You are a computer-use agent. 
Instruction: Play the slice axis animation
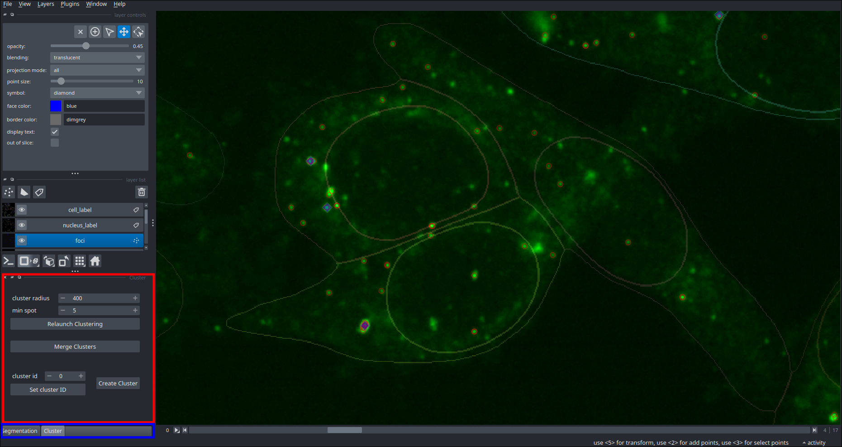[x=177, y=430]
